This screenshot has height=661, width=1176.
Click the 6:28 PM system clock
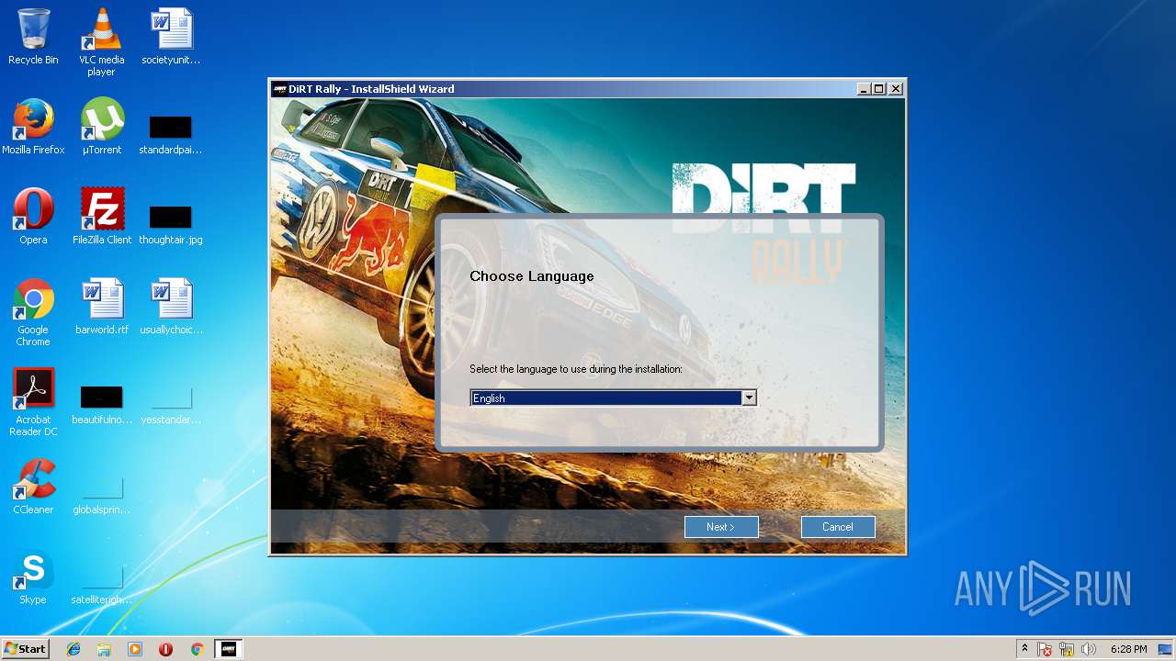(x=1128, y=649)
